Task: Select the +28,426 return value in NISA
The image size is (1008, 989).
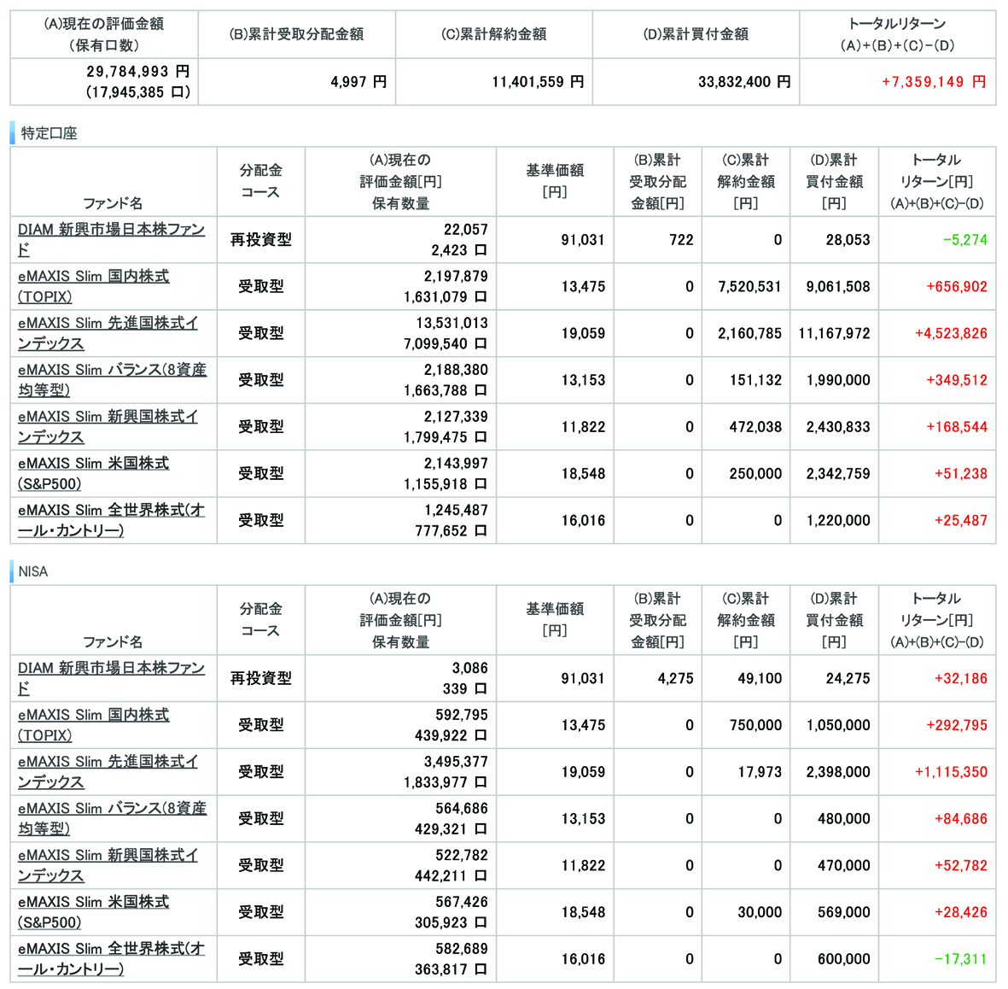Action: tap(961, 912)
